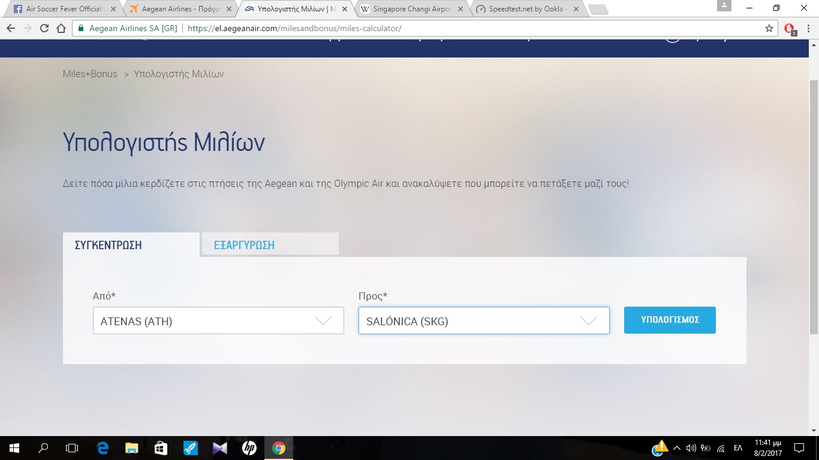
Task: Open the Προς SALÓNICA (SKG) dropdown
Action: tap(484, 320)
